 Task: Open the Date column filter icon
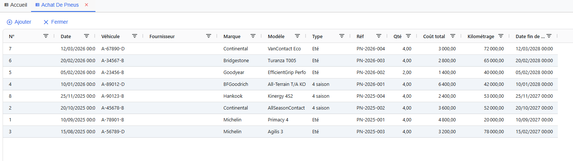87,36
